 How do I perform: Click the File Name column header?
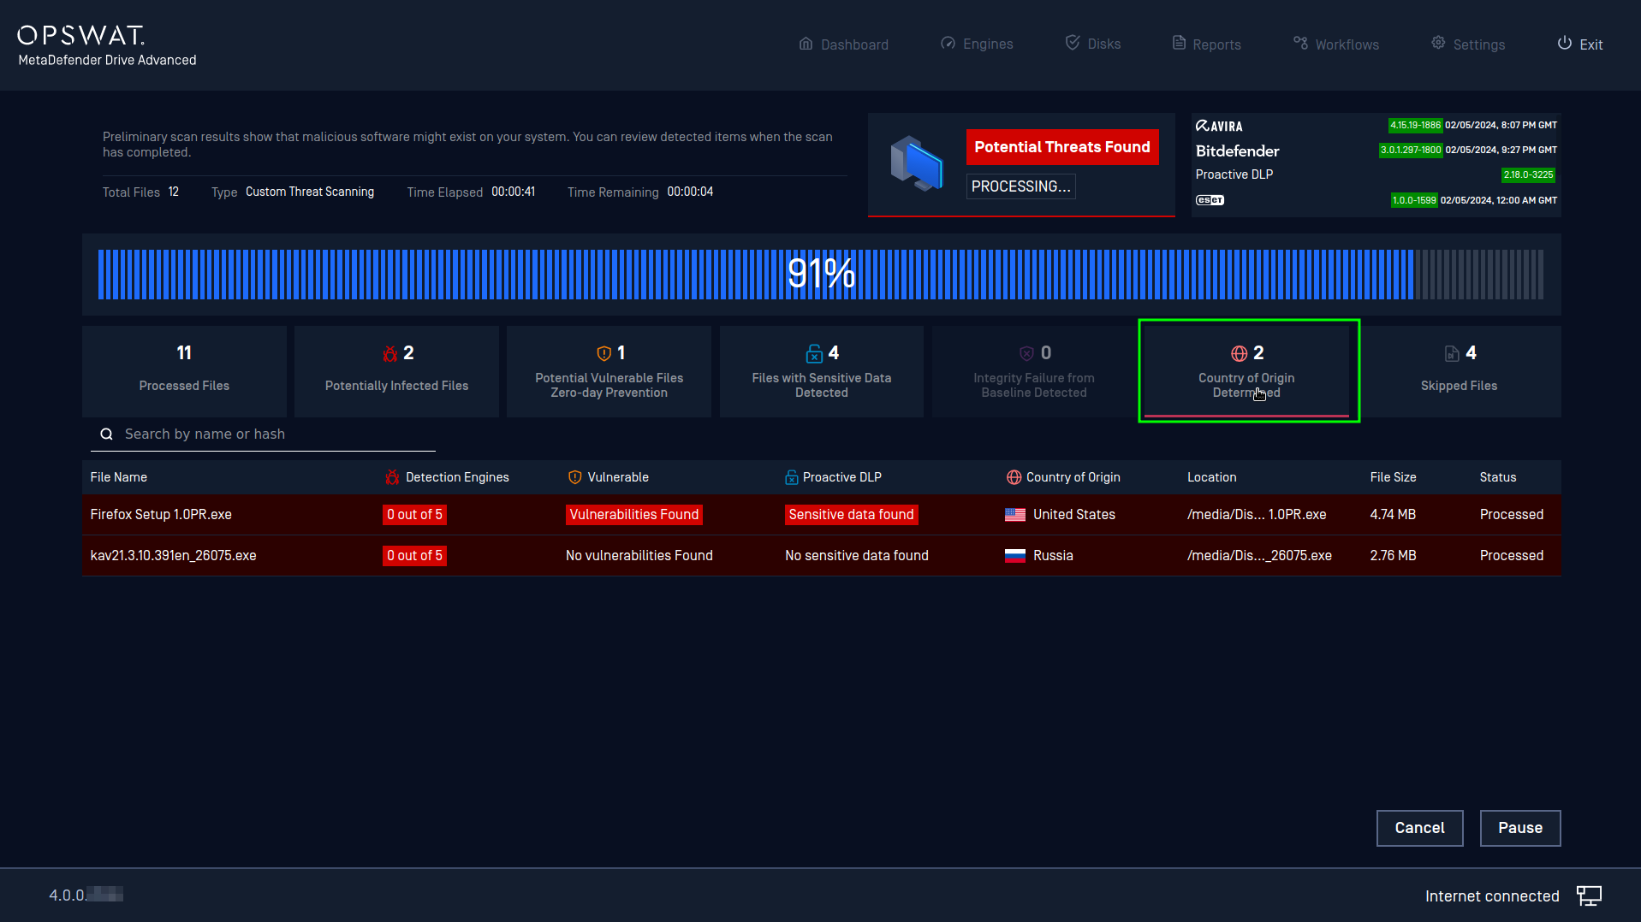(119, 477)
